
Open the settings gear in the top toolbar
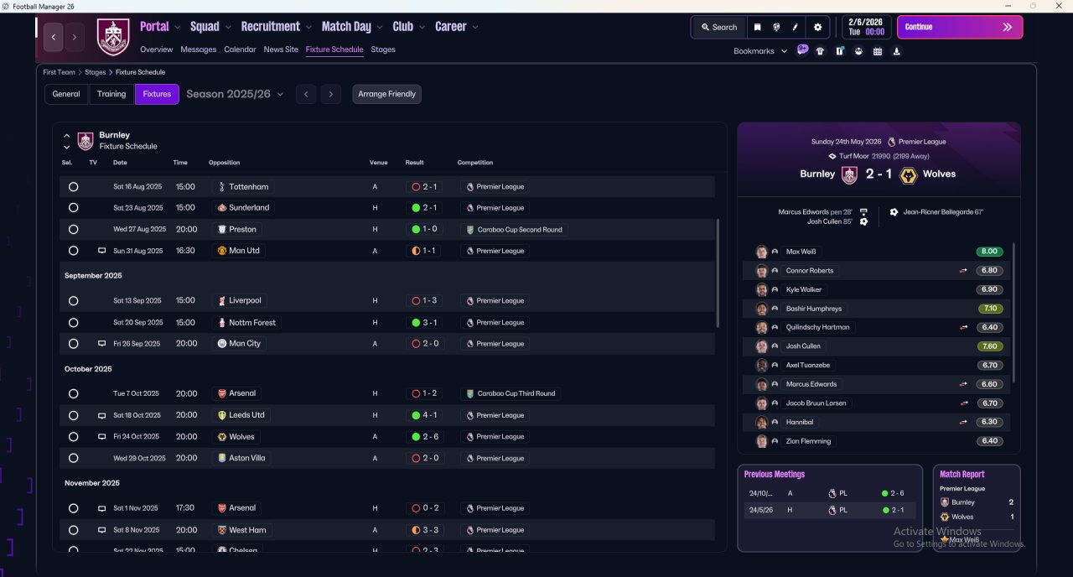pyautogui.click(x=818, y=27)
